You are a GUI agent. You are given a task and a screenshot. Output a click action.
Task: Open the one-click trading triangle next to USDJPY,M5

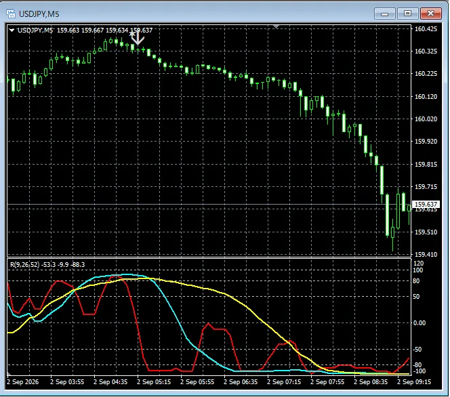[x=12, y=30]
